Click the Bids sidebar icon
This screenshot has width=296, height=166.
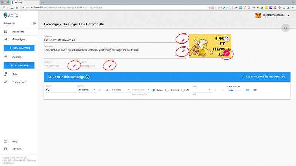point(6,74)
